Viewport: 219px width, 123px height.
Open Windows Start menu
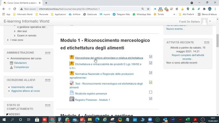[x=4, y=120]
